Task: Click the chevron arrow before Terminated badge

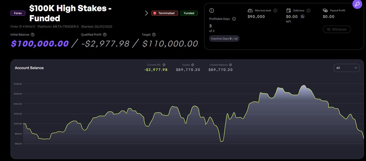Action: tap(146, 13)
